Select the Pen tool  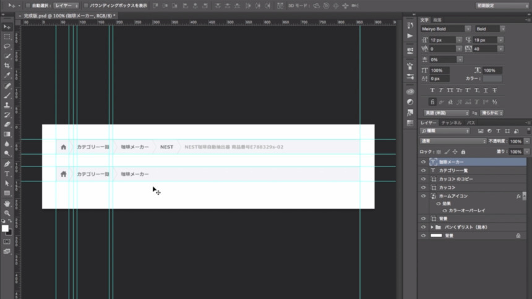[x=7, y=164]
